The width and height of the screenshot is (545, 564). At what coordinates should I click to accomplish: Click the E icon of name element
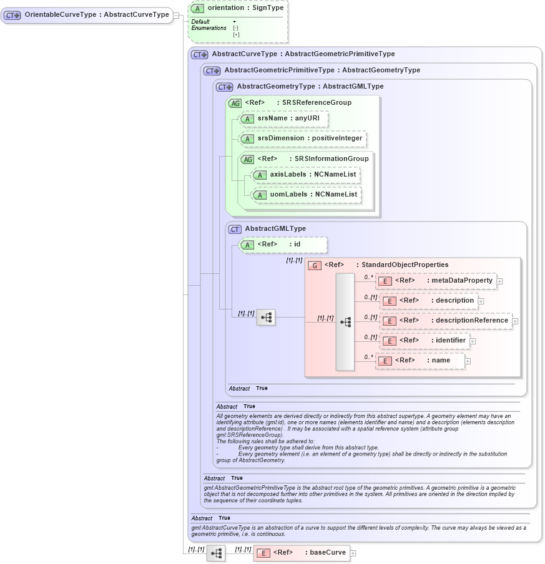coord(385,361)
